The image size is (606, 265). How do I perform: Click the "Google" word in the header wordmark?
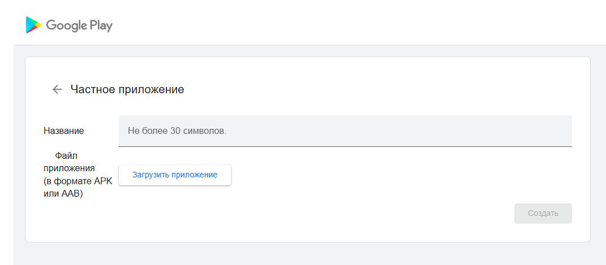(66, 25)
